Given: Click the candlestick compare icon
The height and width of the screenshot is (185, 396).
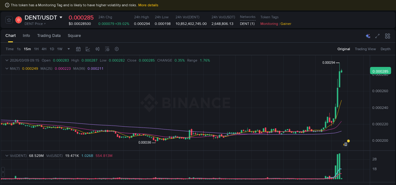Looking at the screenshot, I should click(x=97, y=49).
